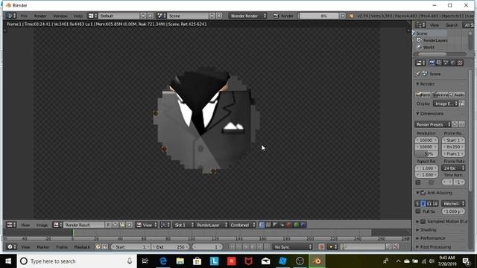Screen dimensions: 477x268
Task: Open the Image menu in the image editor header
Action: pos(42,225)
